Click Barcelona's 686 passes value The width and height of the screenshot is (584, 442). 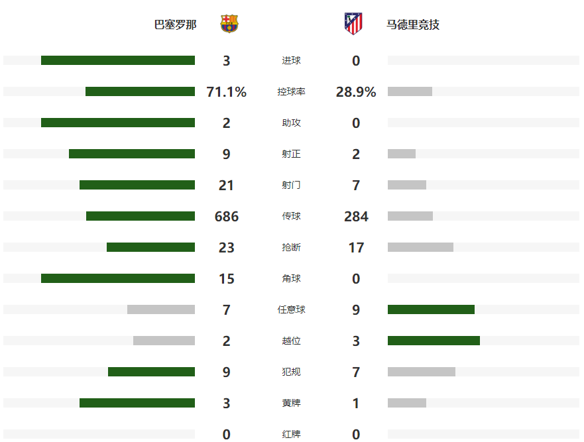pos(227,216)
